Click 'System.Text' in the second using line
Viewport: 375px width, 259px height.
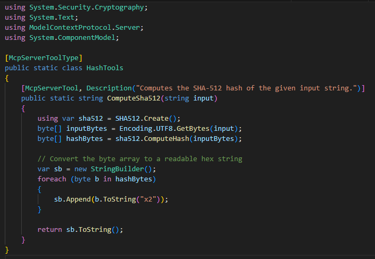coord(52,18)
